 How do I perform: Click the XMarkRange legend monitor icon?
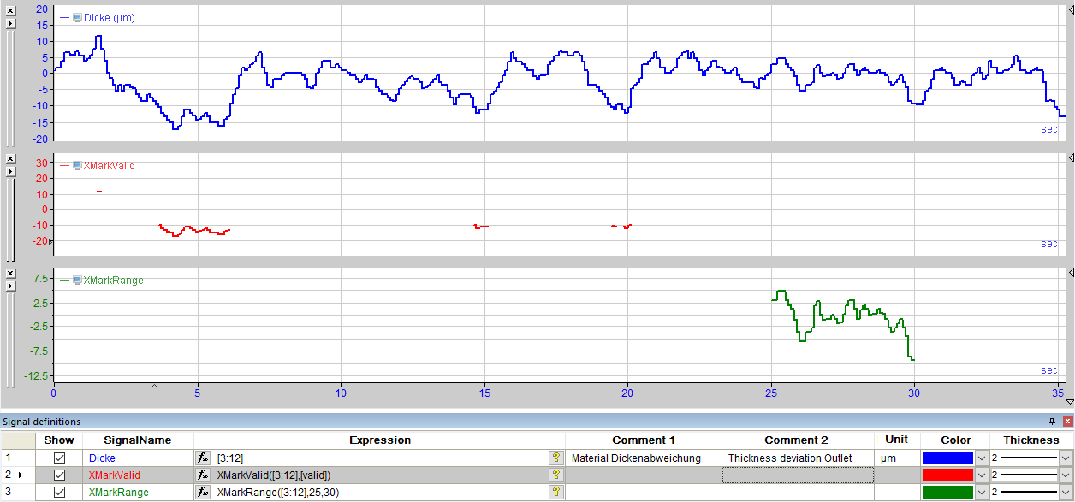coord(77,280)
